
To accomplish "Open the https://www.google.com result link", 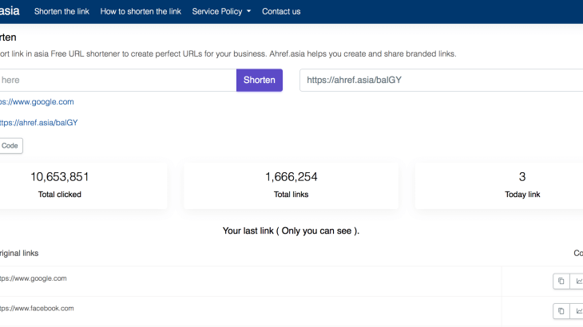I will pos(37,102).
